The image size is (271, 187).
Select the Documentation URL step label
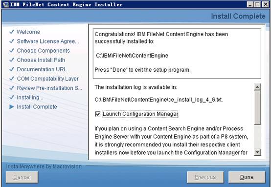42,69
